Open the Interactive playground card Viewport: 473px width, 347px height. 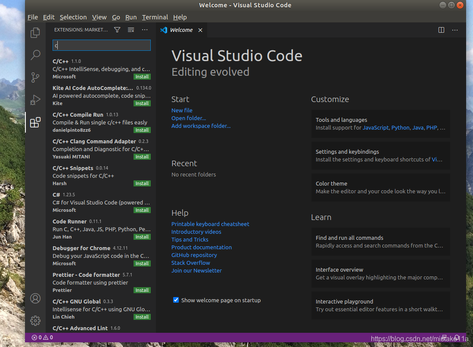tap(381, 305)
